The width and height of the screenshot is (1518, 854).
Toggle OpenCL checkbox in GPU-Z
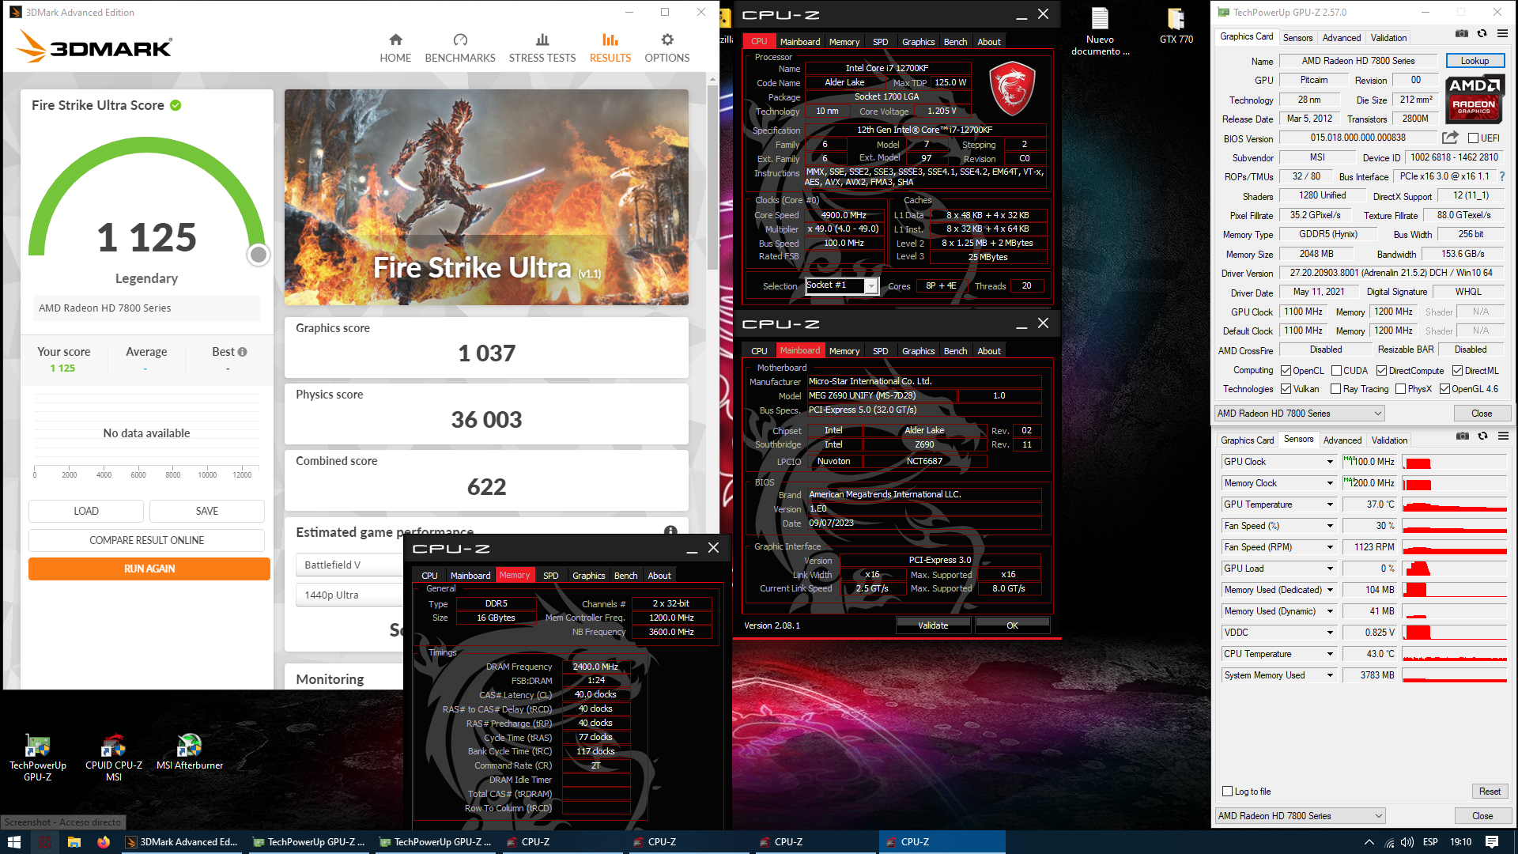pos(1286,371)
